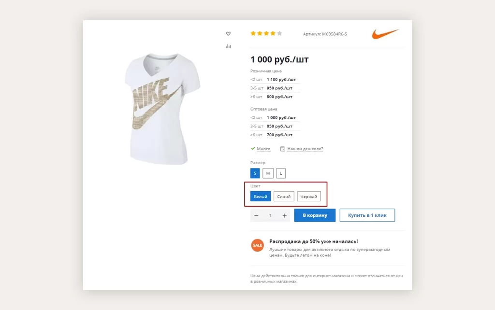Screen dimensions: 495x310
Task: Open the Нашли дешевле? link
Action: [x=305, y=149]
